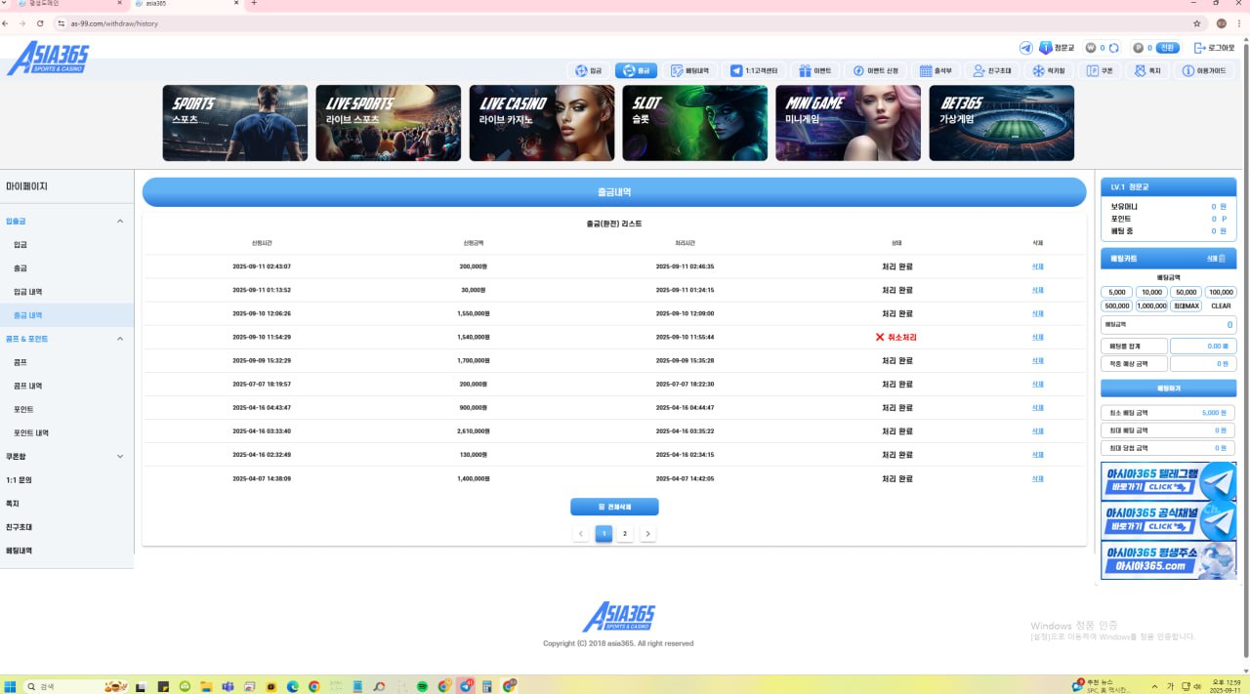Image resolution: width=1250 pixels, height=694 pixels.
Task: Click the 출금 withdraw nav button
Action: [x=636, y=70]
